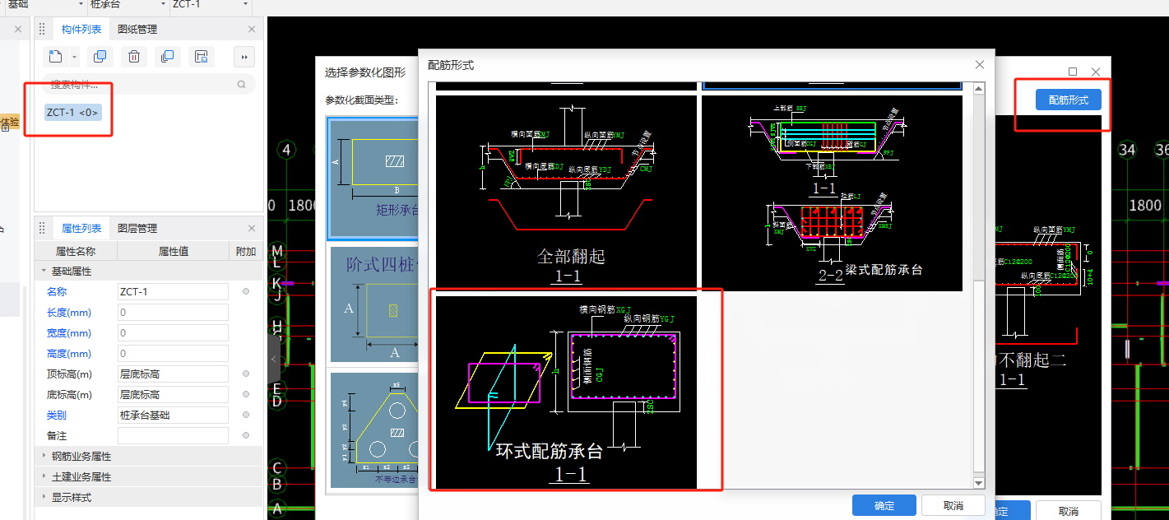Switch to 属性列表 tab
This screenshot has height=520, width=1169.
pos(81,228)
